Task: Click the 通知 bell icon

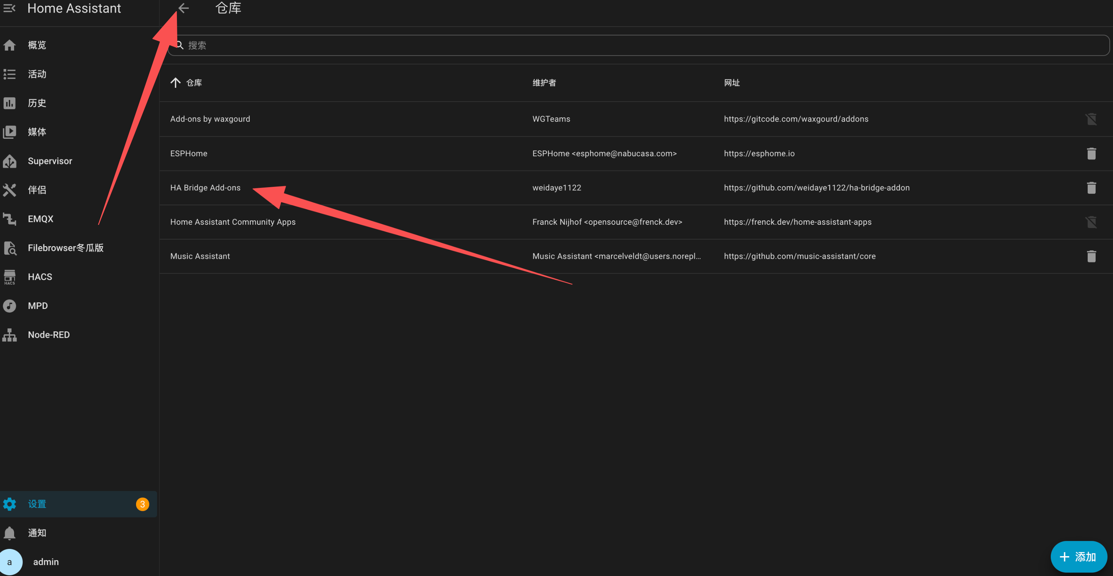Action: click(x=9, y=533)
